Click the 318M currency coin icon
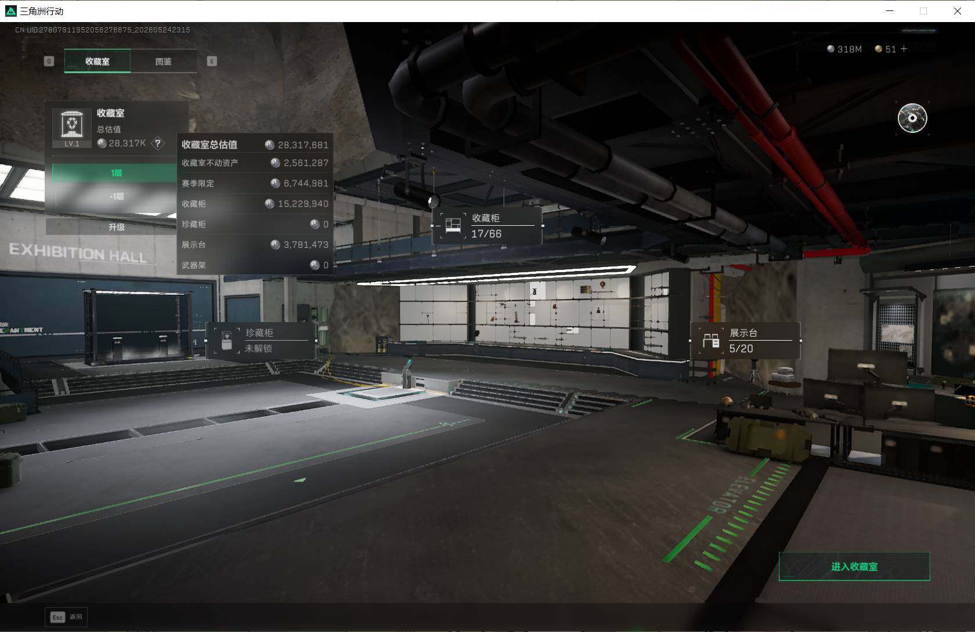Screen dimensions: 975x632 coord(830,49)
